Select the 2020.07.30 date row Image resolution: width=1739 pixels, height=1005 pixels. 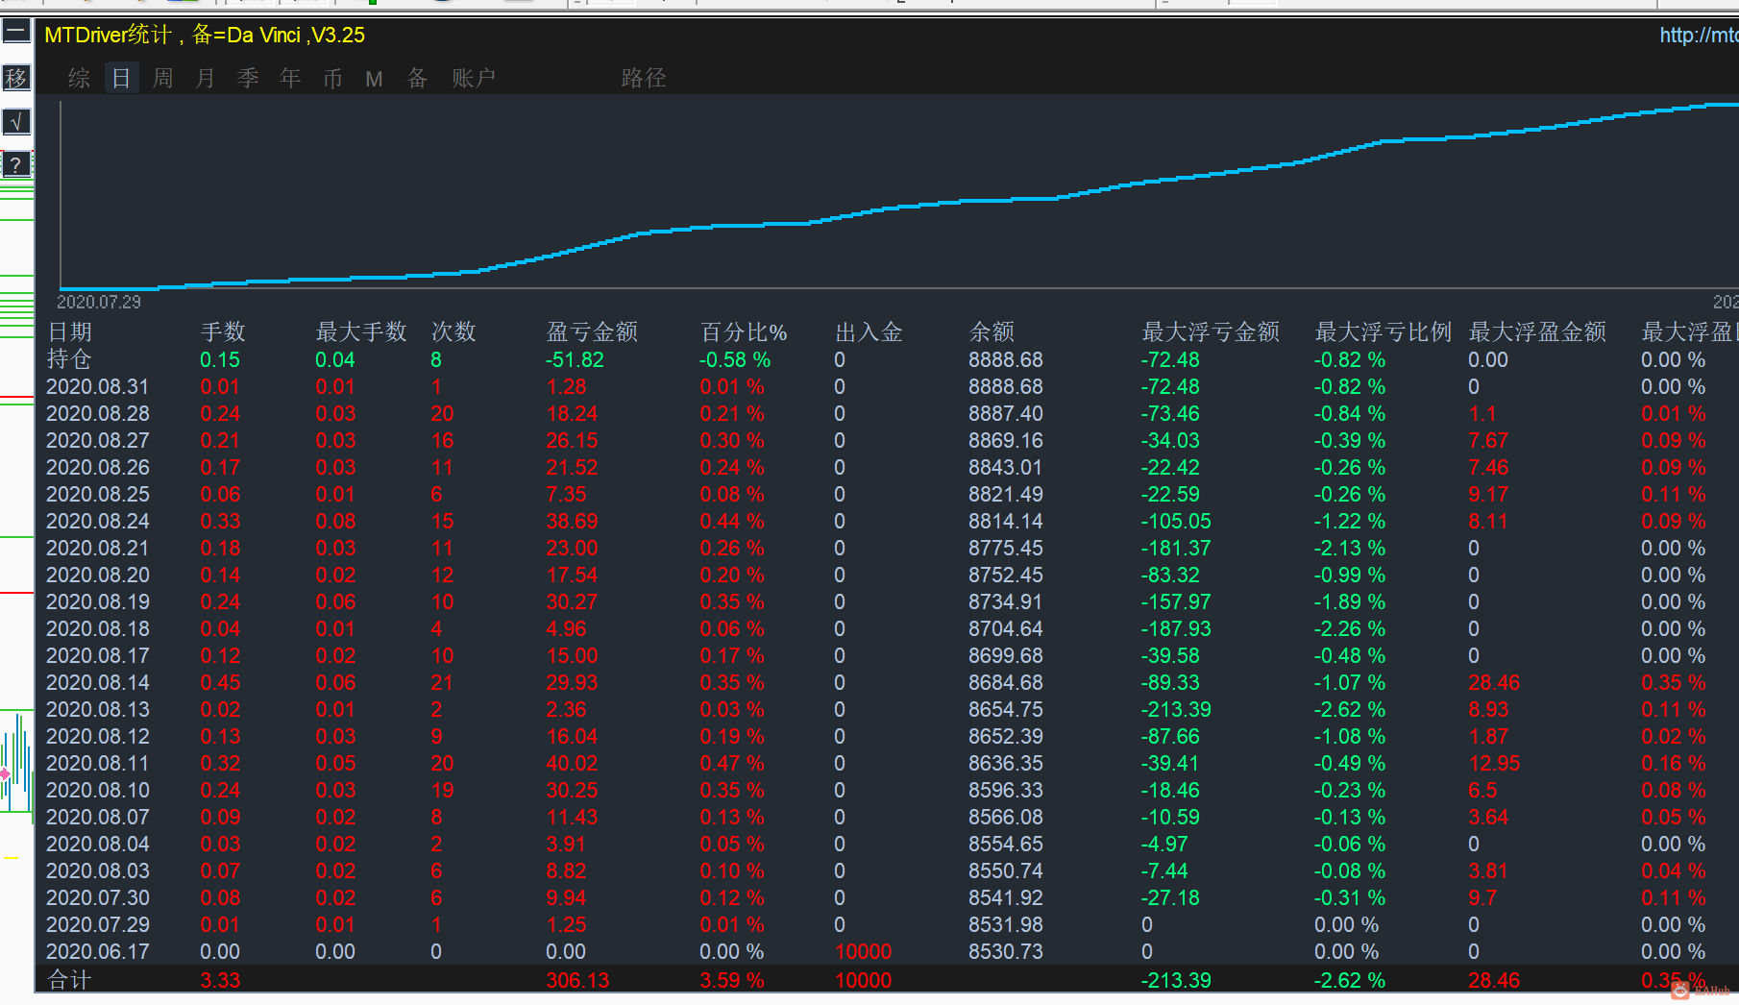[x=98, y=897]
